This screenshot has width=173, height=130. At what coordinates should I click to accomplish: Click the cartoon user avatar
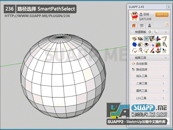(x=134, y=16)
